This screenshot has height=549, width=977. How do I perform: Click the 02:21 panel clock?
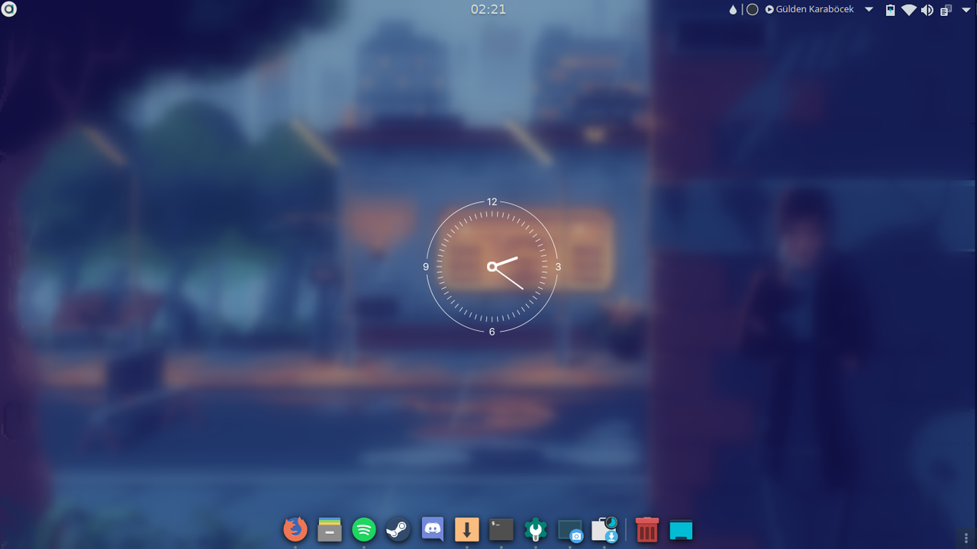488,9
